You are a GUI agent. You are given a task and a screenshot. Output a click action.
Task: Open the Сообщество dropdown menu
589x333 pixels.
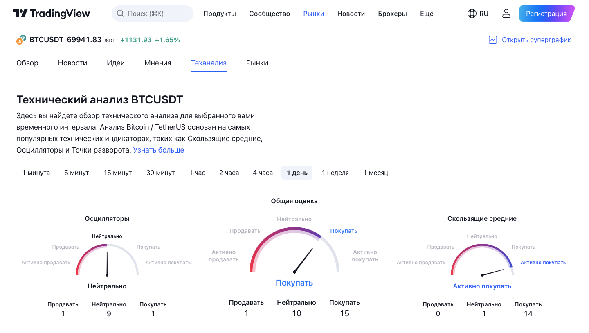[270, 13]
